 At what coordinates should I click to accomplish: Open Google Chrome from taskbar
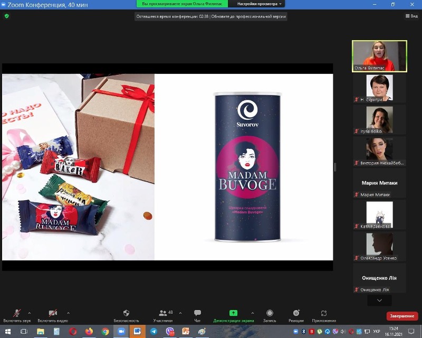pos(105,332)
